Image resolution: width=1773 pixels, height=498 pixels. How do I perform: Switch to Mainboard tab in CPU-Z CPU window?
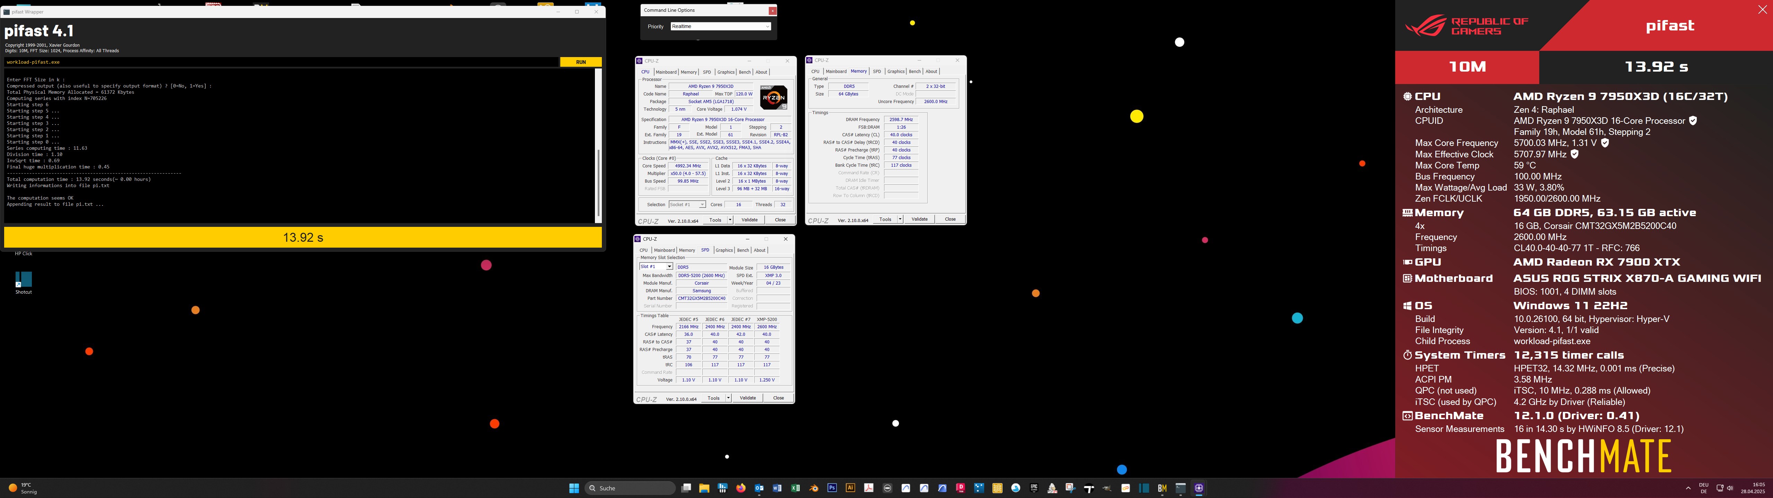666,72
